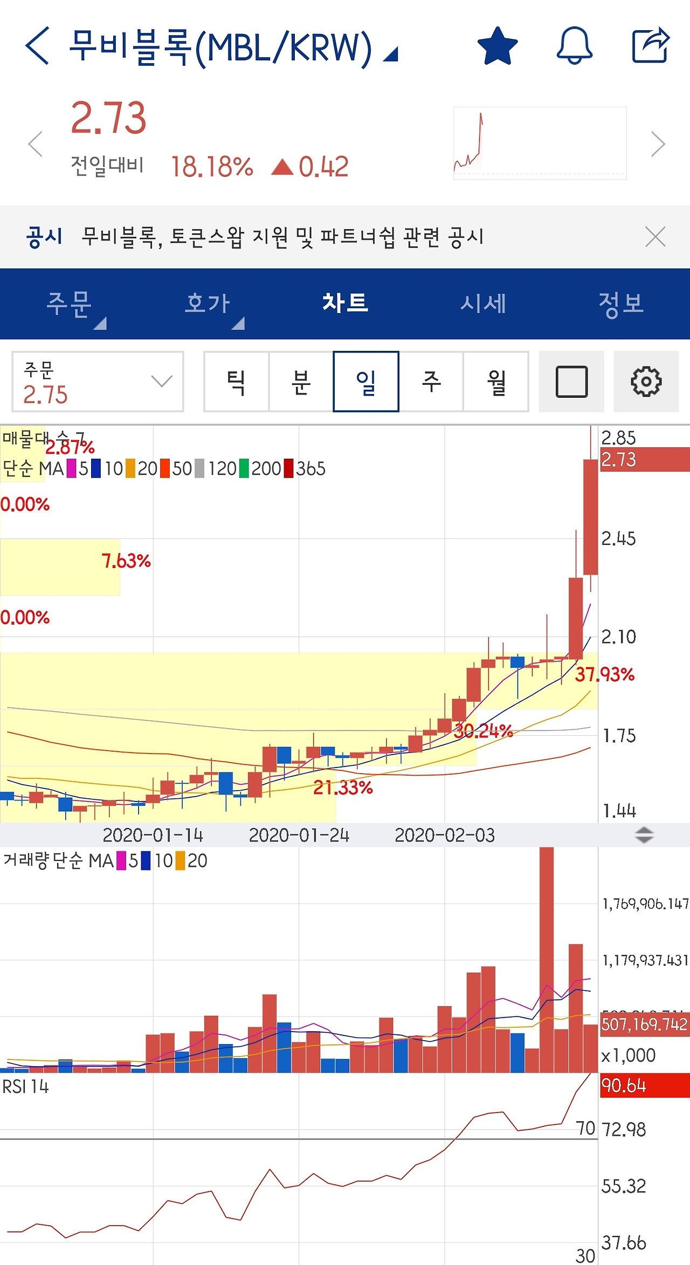Tap the 거래량 MA 20 orange swatch
The width and height of the screenshot is (690, 1265).
click(x=181, y=861)
